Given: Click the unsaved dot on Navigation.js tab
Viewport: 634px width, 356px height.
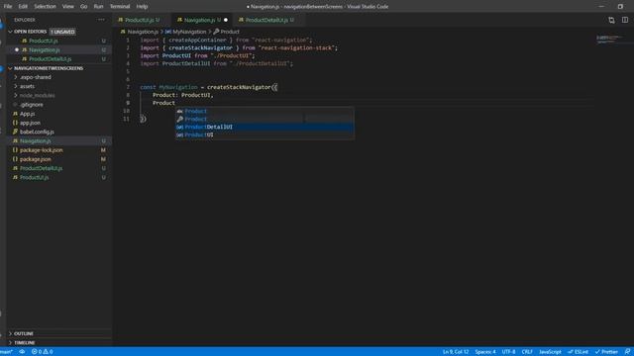Looking at the screenshot, I should (x=226, y=20).
